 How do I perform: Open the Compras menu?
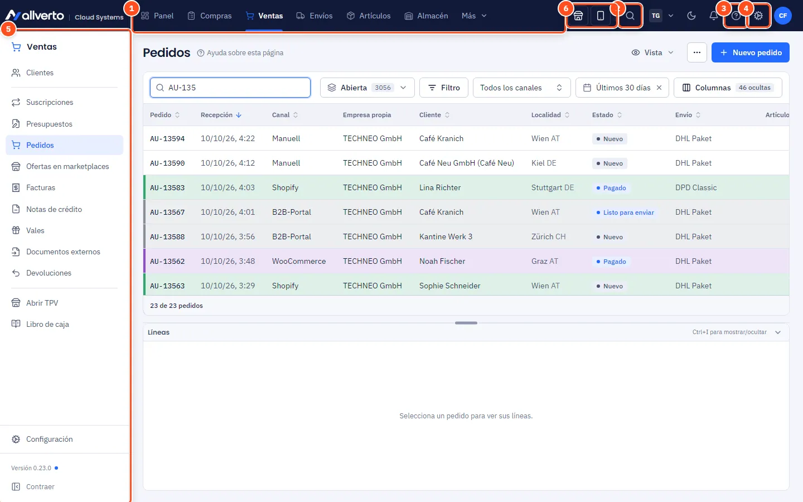210,16
